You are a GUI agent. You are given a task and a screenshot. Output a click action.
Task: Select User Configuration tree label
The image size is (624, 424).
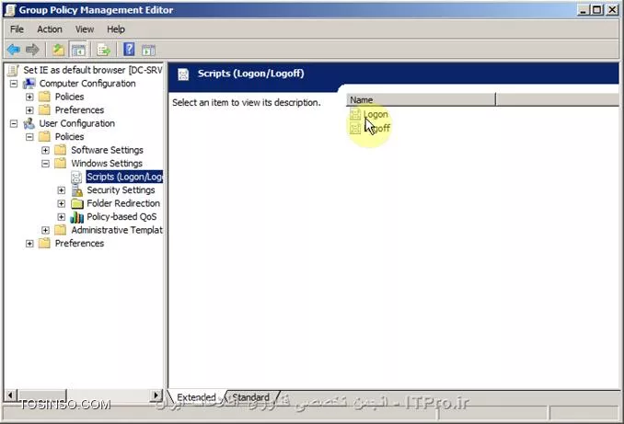(x=76, y=123)
